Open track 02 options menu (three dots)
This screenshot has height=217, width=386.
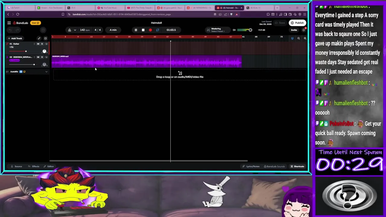point(34,57)
